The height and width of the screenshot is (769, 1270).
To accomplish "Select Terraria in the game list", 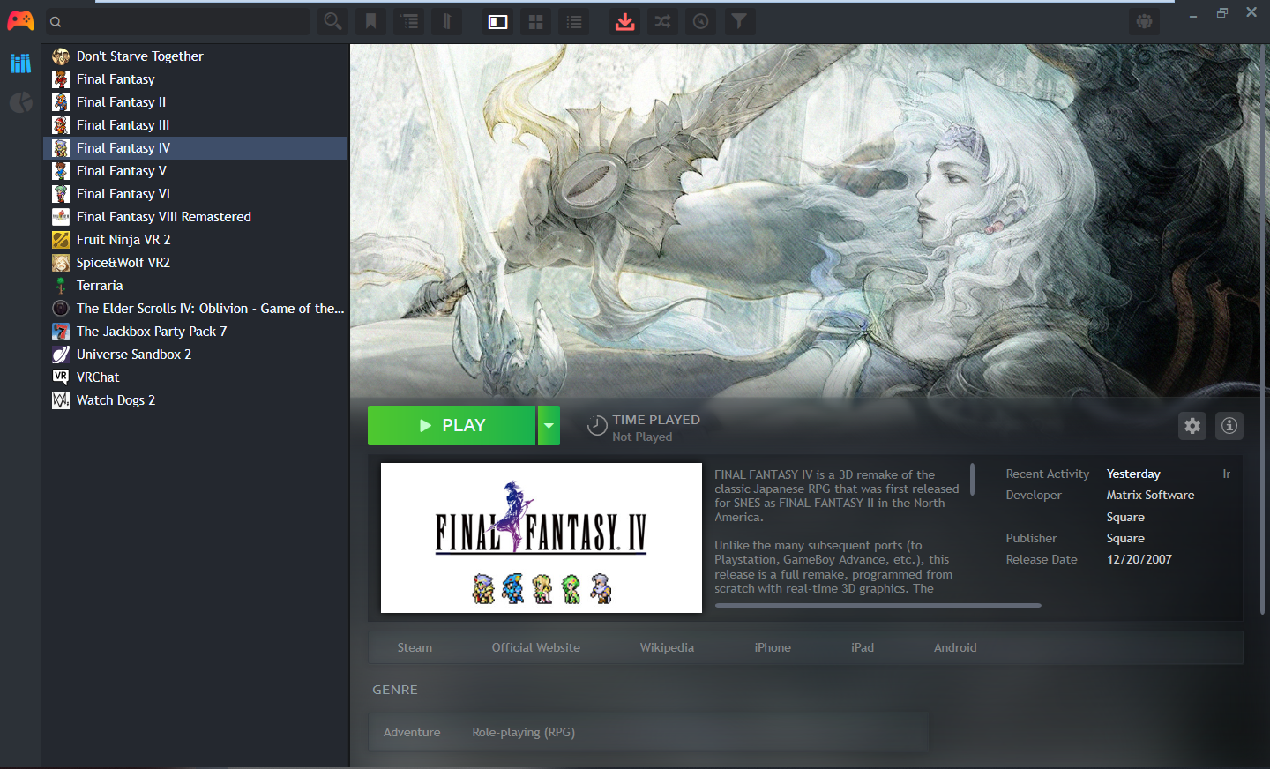I will click(195, 286).
